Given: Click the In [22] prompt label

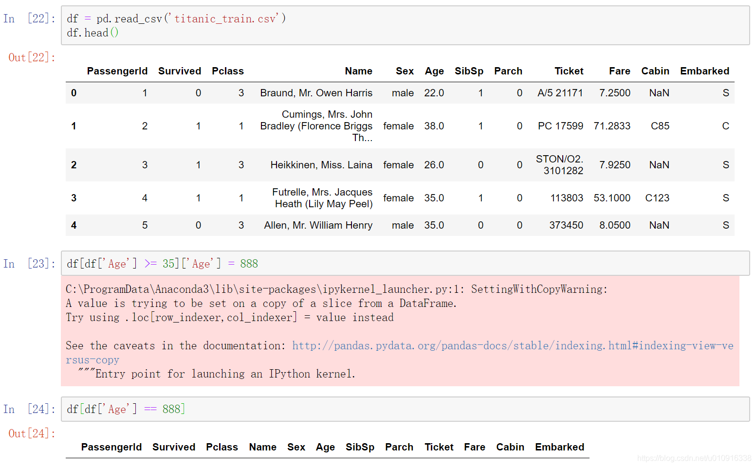Looking at the screenshot, I should coord(29,18).
